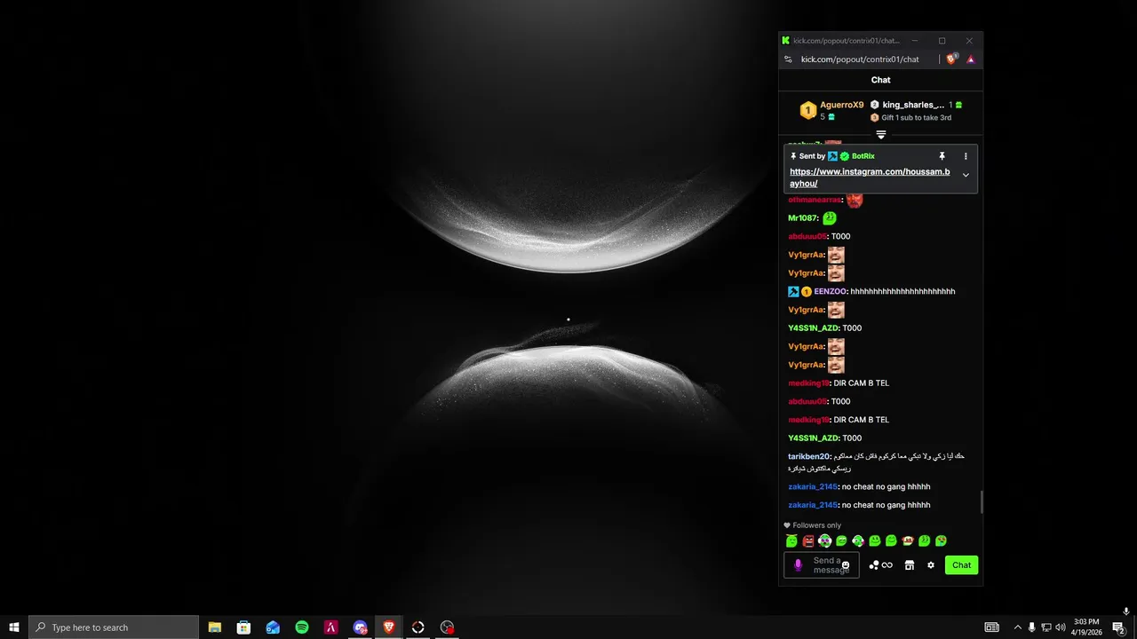Unpin the BotRix pinned message
The image size is (1137, 639).
tap(942, 156)
